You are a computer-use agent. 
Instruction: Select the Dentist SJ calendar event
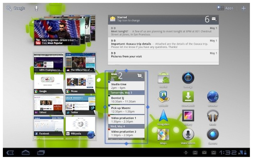[126, 100]
